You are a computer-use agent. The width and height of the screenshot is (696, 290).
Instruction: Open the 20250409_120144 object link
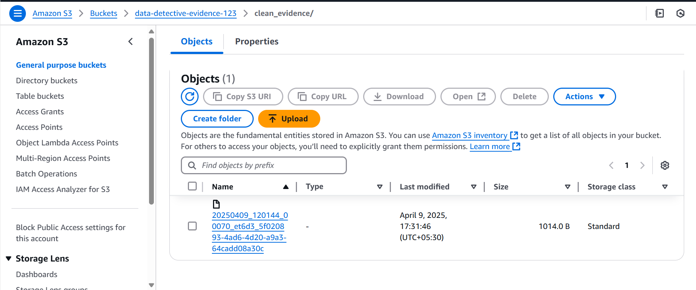tap(250, 232)
